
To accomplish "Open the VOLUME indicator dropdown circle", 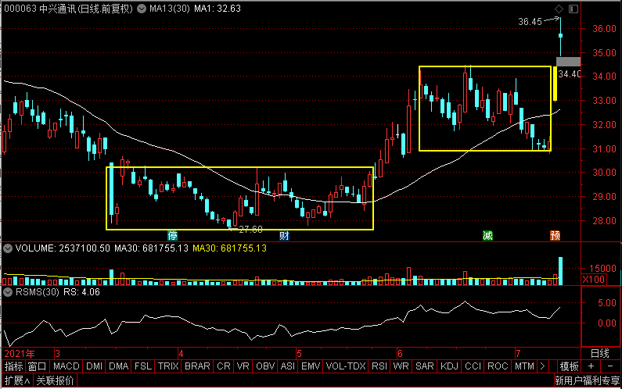I will coord(8,248).
